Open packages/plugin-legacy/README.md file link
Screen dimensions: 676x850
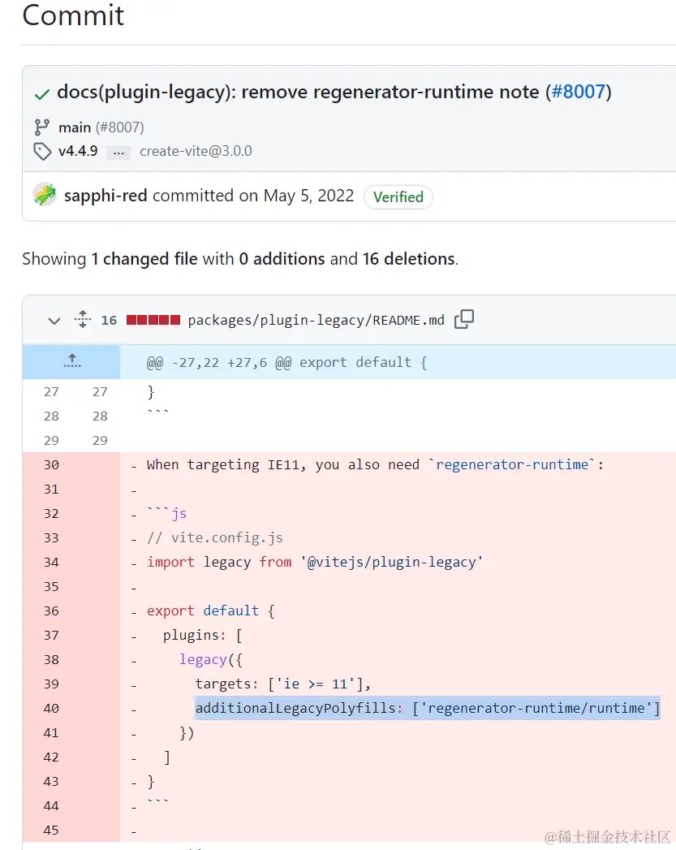(x=316, y=321)
